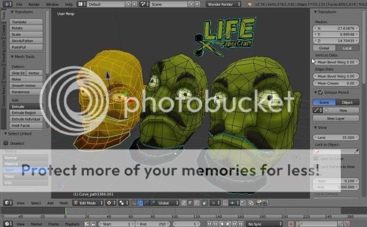Toggle limit selection to visible icon
This screenshot has width=367, height=227.
204,203
